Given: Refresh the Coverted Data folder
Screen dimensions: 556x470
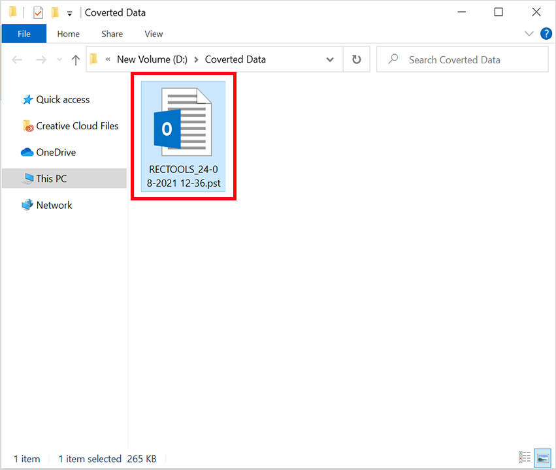Looking at the screenshot, I should pyautogui.click(x=356, y=59).
